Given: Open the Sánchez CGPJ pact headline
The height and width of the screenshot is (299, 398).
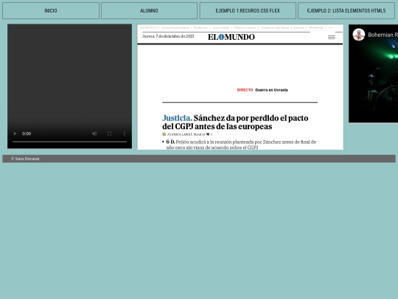Looking at the screenshot, I should tap(235, 122).
